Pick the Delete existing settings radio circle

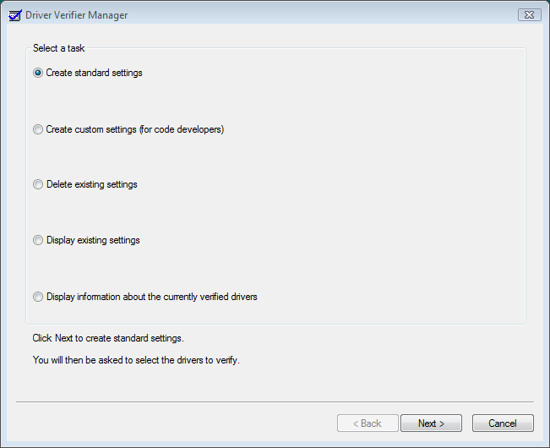pyautogui.click(x=38, y=184)
